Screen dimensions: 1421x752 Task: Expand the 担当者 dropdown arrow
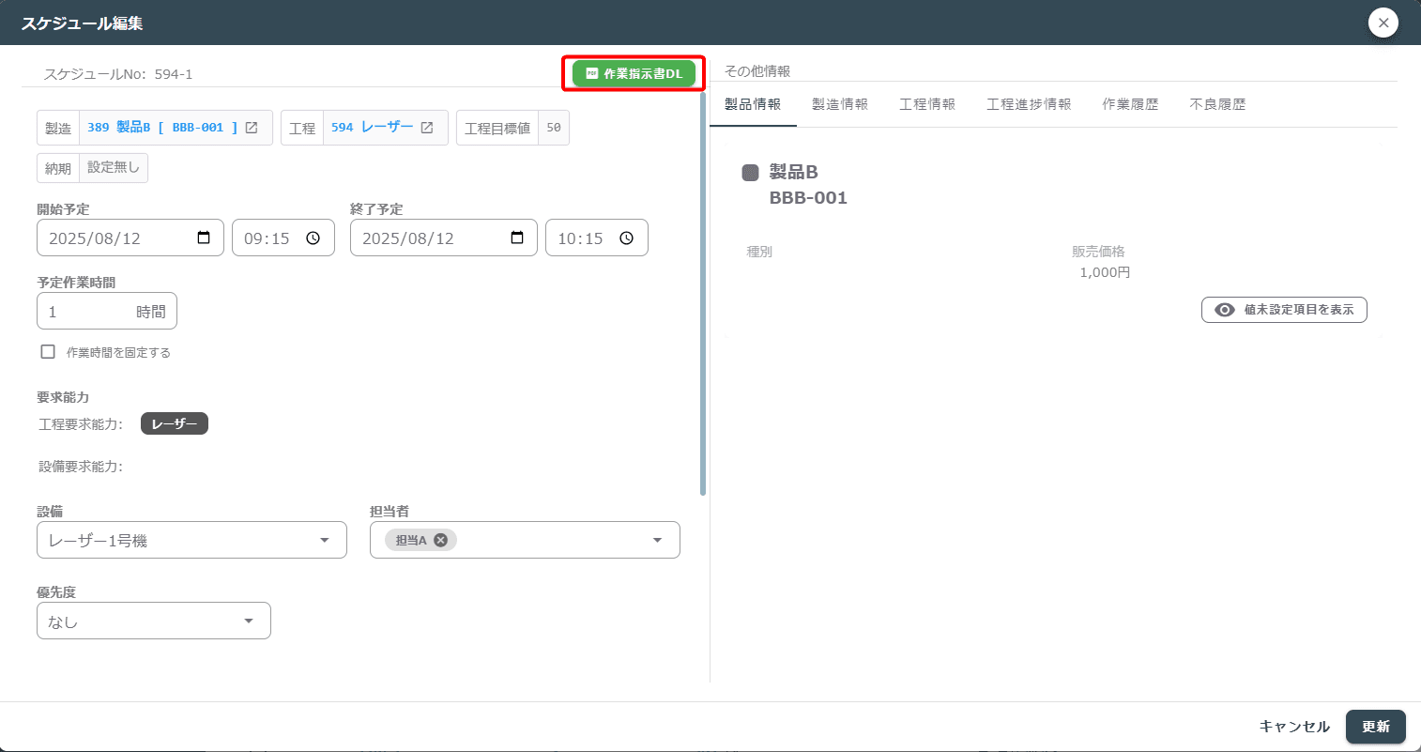657,540
